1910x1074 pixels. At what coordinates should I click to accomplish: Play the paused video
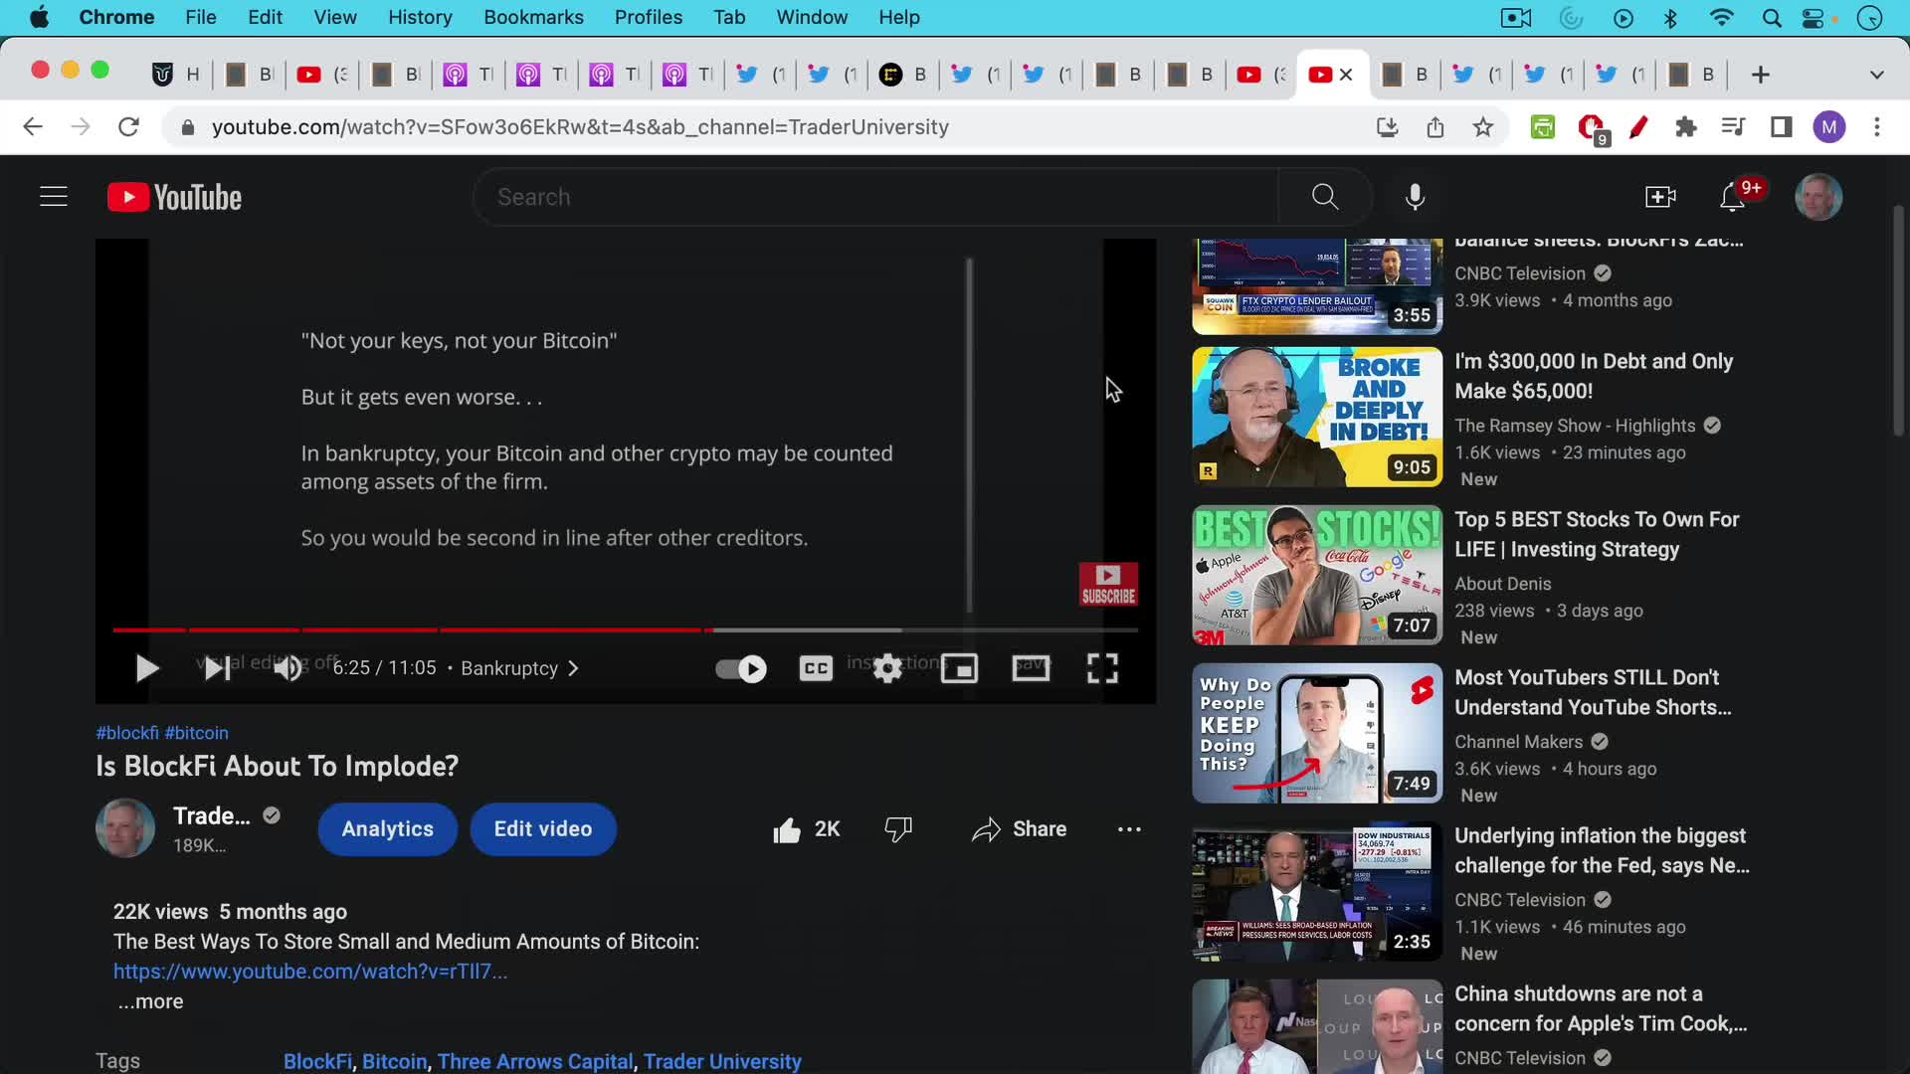[x=147, y=668]
